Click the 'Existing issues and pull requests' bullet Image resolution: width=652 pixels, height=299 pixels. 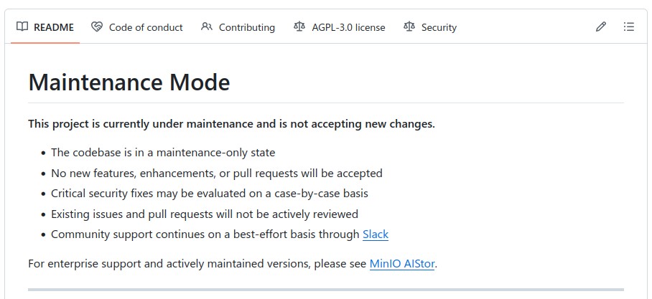(204, 214)
